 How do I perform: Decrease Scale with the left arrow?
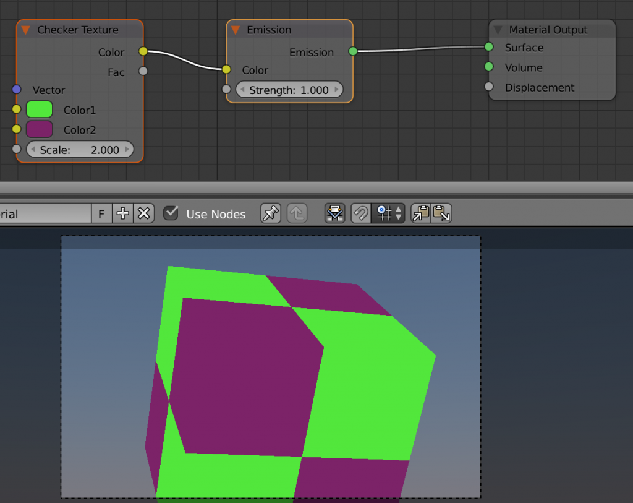[33, 150]
